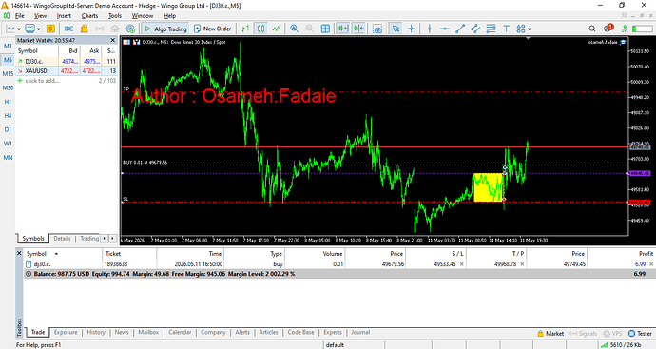Open the MetaEditor IDE icon

click(x=69, y=29)
